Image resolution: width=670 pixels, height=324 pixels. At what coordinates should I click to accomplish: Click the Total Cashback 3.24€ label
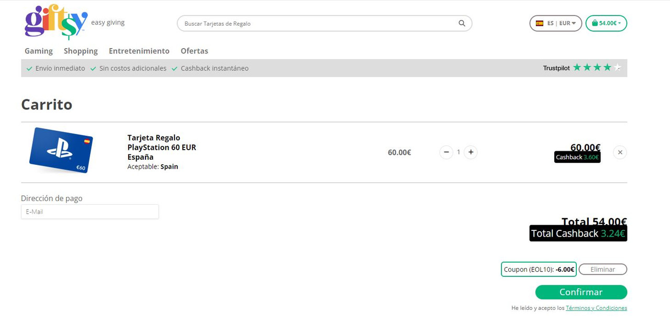(578, 233)
